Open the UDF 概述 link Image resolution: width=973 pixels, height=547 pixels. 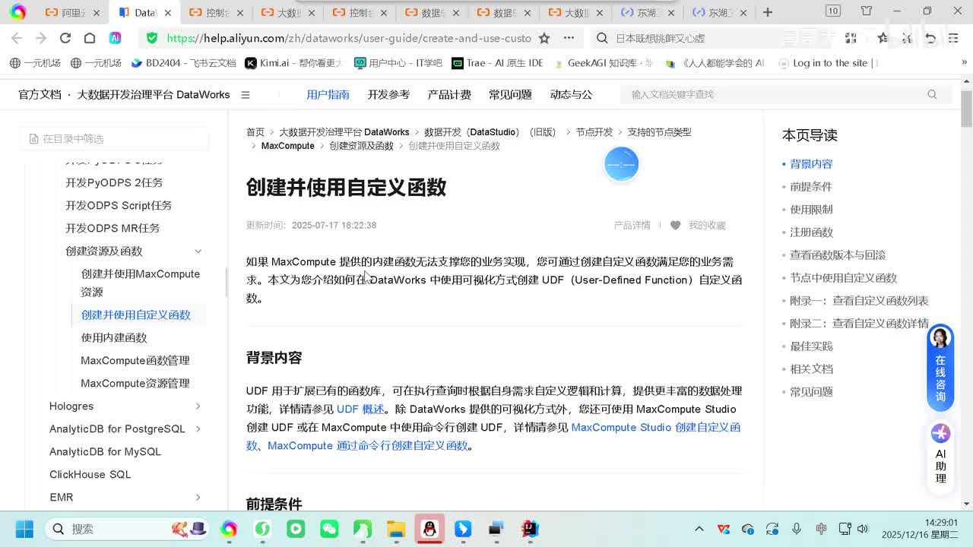360,409
